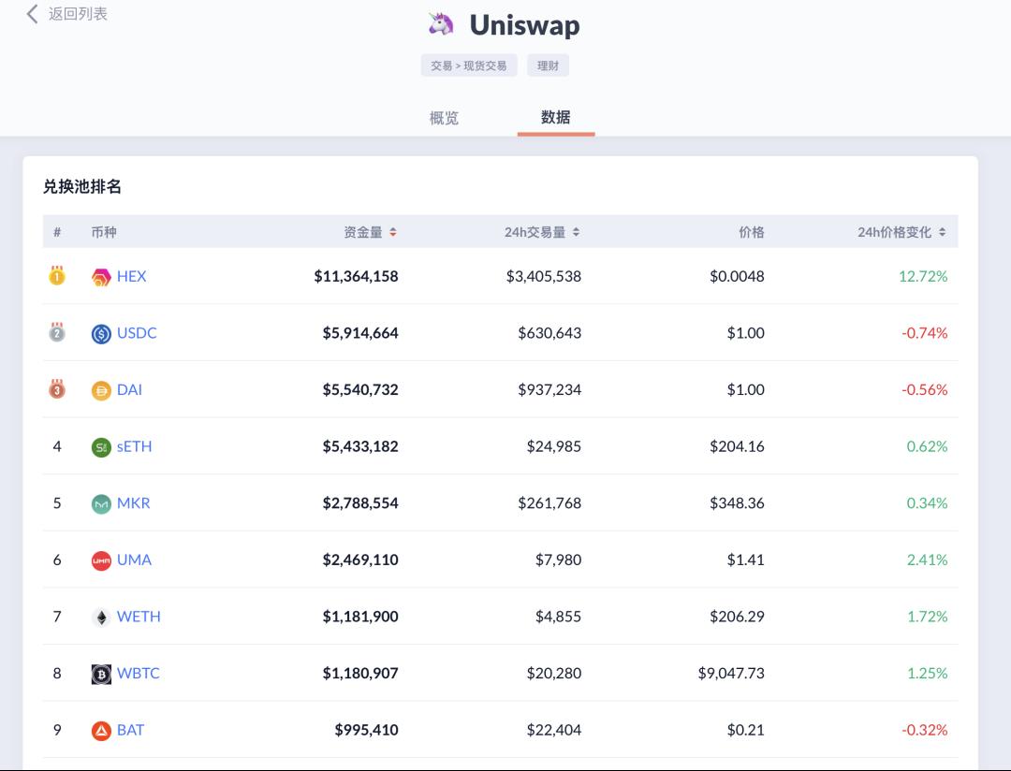Click the 兑换池排名 section title
Image resolution: width=1011 pixels, height=771 pixels.
coord(81,187)
